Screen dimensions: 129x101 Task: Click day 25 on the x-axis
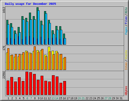pos(98,98)
